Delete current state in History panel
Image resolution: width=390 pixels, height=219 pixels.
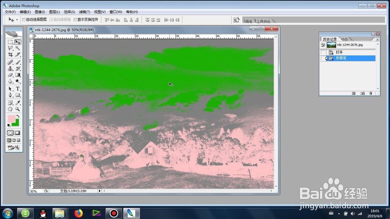(370, 93)
